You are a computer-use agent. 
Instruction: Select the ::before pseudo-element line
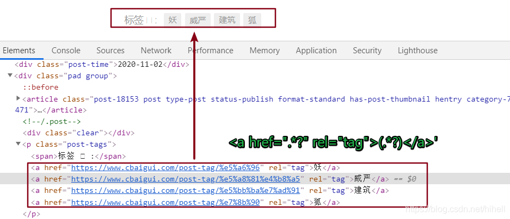click(41, 87)
